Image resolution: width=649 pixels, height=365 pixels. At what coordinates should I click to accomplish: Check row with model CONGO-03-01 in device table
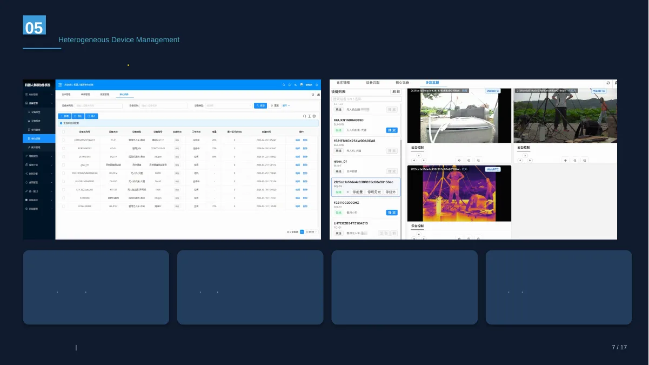coord(63,148)
